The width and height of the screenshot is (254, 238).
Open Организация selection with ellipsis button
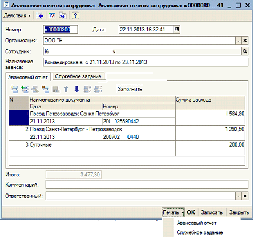[x=239, y=41]
